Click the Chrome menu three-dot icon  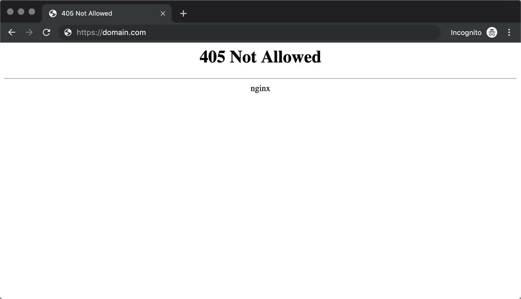point(509,33)
